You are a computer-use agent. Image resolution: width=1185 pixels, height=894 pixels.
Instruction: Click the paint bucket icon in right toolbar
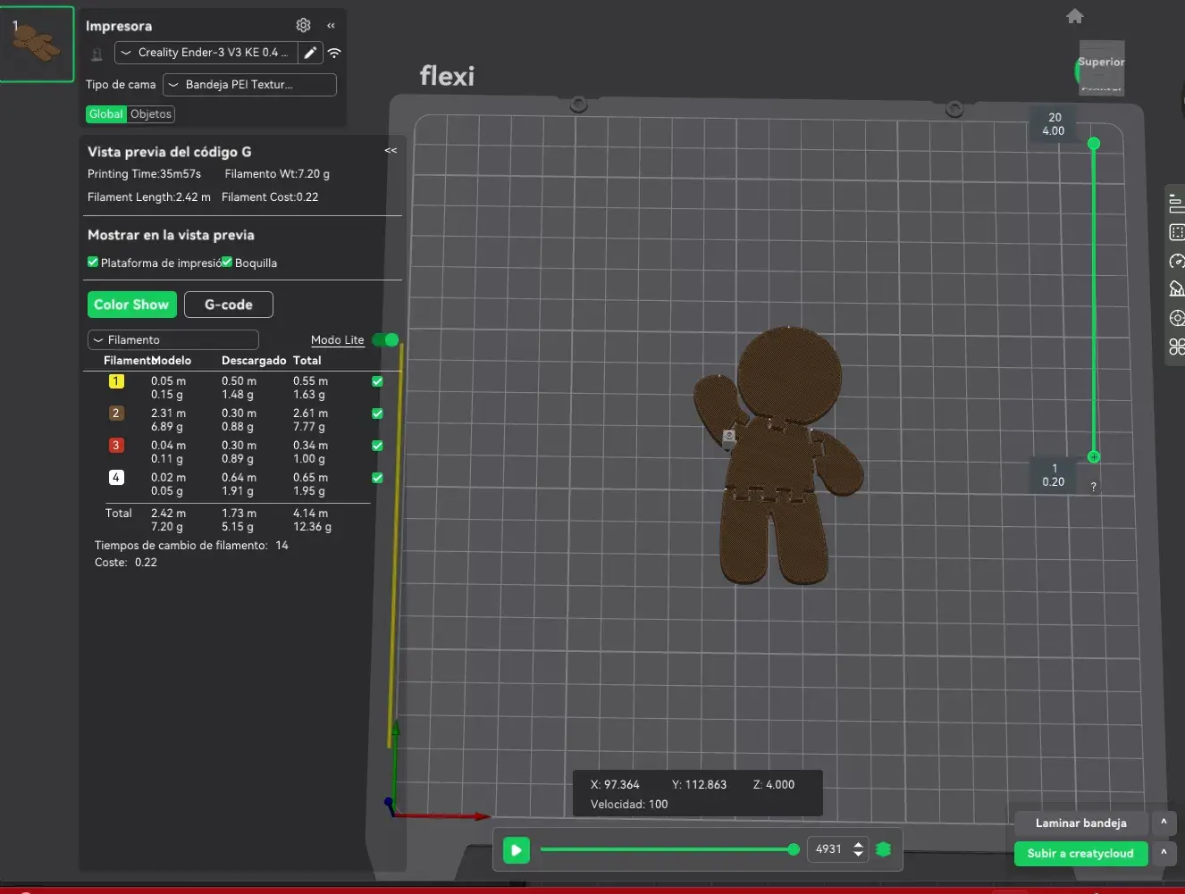tap(1177, 289)
